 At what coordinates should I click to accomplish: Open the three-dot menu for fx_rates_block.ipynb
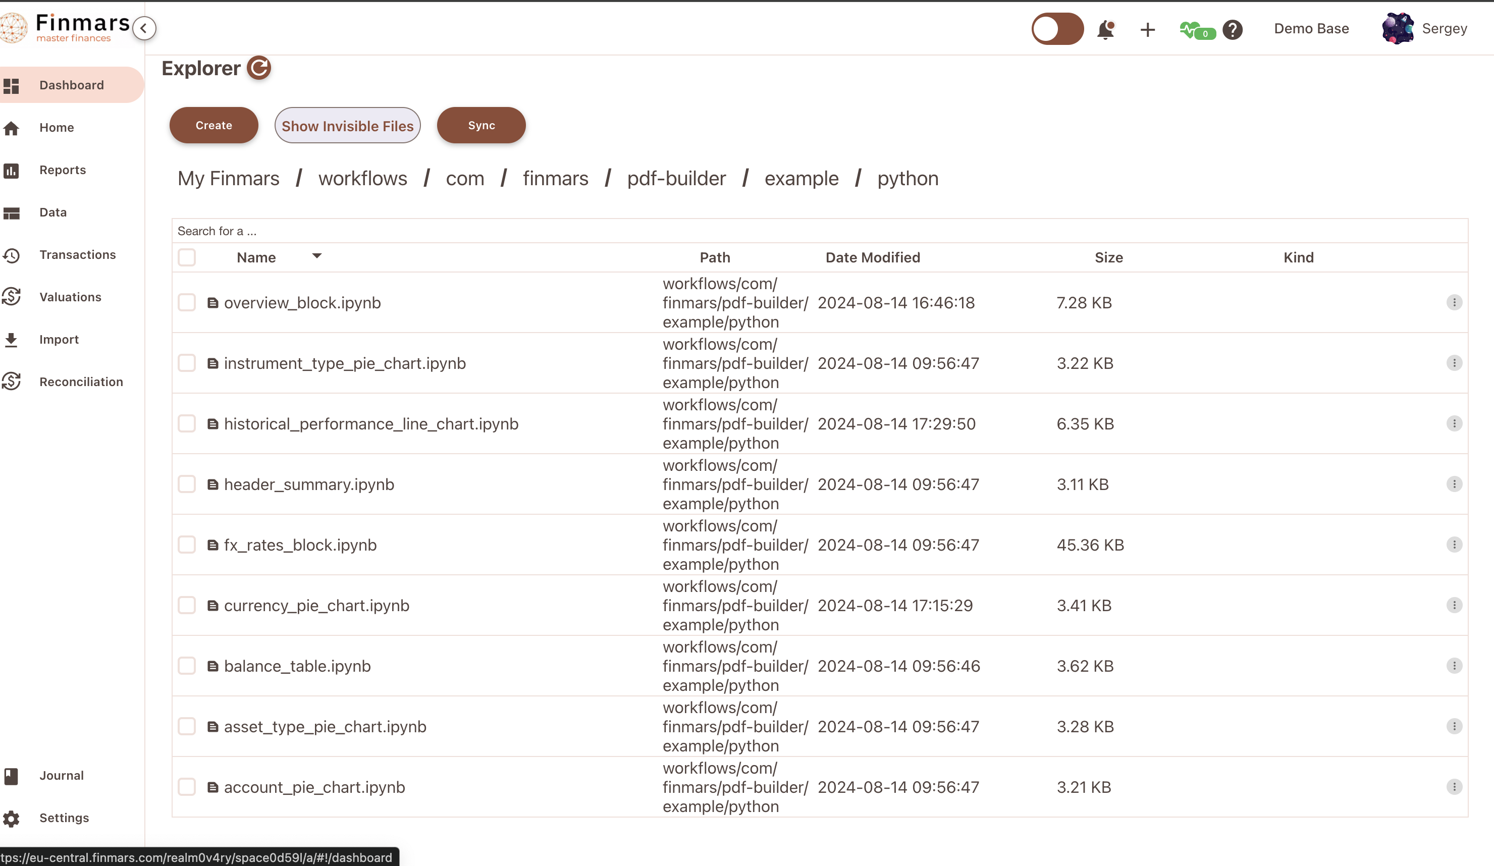click(x=1454, y=544)
